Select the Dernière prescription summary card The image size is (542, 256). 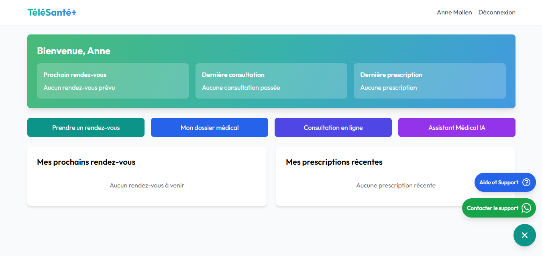click(x=430, y=81)
